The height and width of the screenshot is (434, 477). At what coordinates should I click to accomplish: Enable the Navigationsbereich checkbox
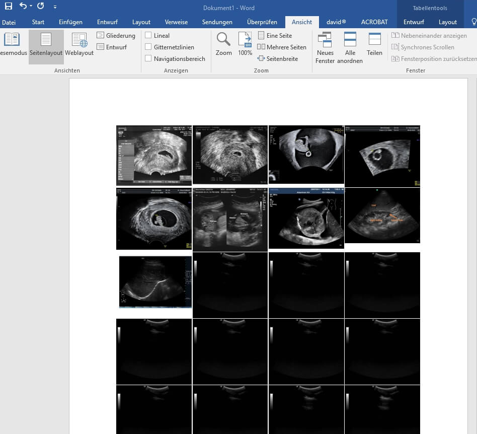[x=148, y=58]
